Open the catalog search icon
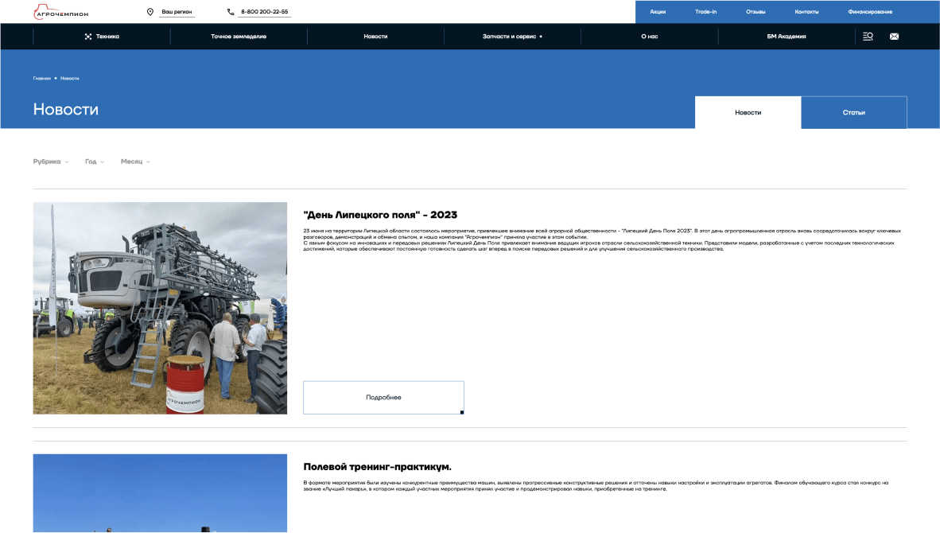 click(868, 37)
